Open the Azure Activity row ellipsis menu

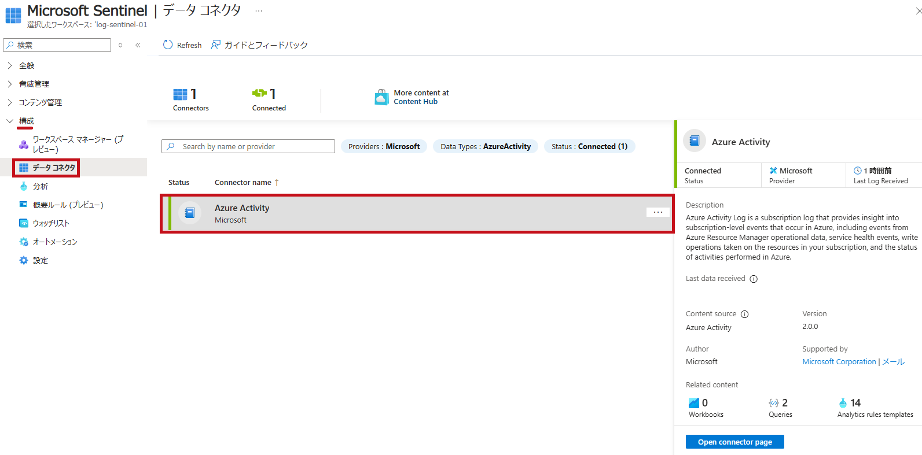pyautogui.click(x=658, y=212)
